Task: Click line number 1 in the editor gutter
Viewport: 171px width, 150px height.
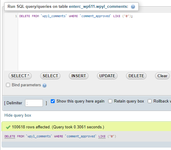Action: 16,16
